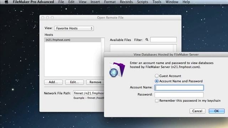228x128 pixels.
Task: Open FileMaker Pro Advanced app menu
Action: tap(33, 2)
